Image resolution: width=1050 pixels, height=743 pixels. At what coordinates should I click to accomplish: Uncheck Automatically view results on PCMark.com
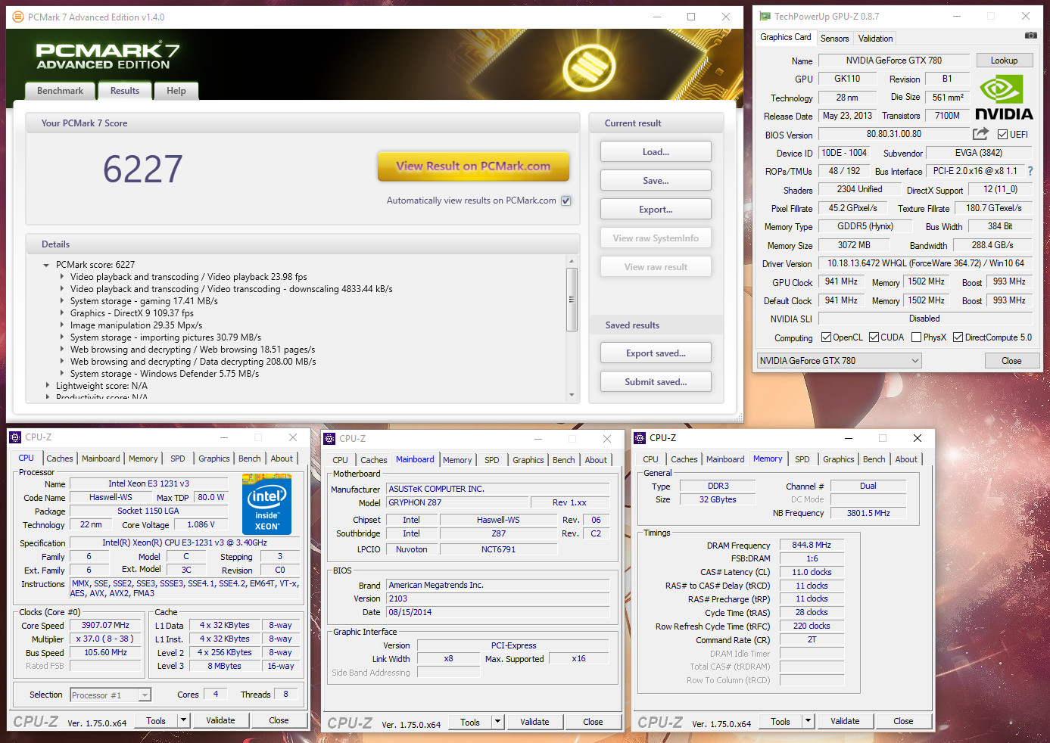point(566,201)
